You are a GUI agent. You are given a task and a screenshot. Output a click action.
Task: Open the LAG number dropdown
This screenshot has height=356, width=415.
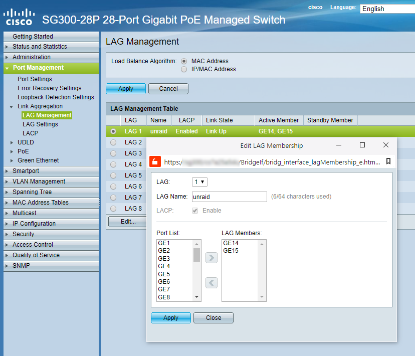199,182
